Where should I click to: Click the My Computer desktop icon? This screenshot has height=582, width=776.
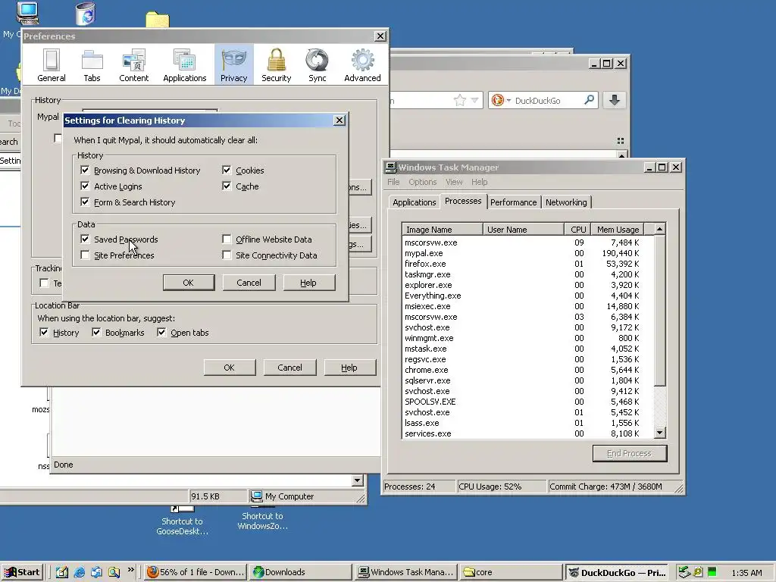pos(27,13)
